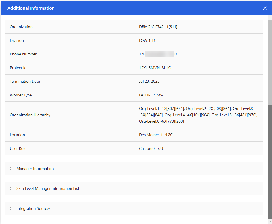Select the Division value LOW 1-D
Image resolution: width=272 pixels, height=224 pixels.
point(147,40)
